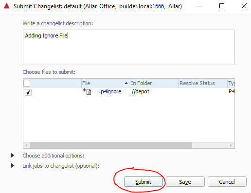This screenshot has height=193, width=251.
Task: Toggle the select-all files header checkbox
Action: pyautogui.click(x=27, y=83)
